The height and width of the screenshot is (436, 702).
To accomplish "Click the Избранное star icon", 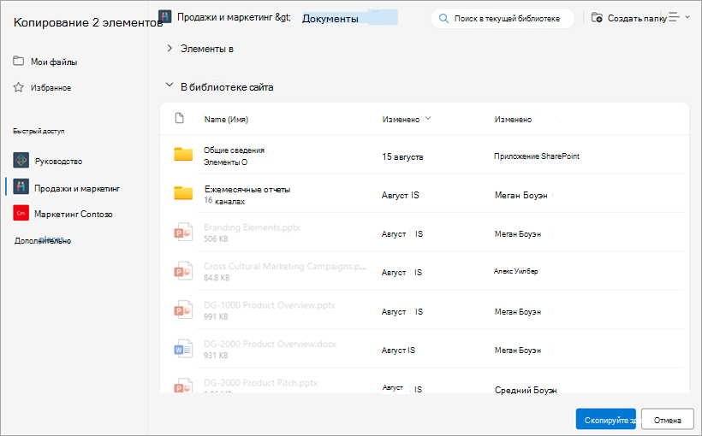I will coord(18,87).
